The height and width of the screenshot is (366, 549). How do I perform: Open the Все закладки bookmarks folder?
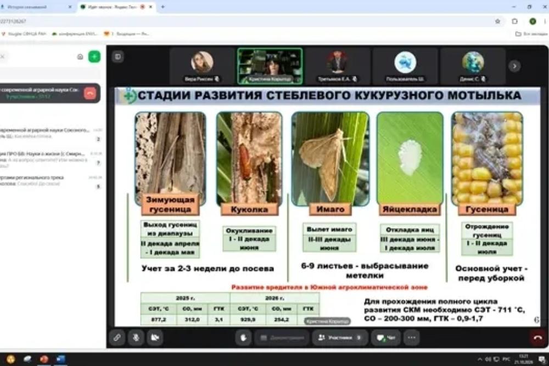click(x=531, y=34)
